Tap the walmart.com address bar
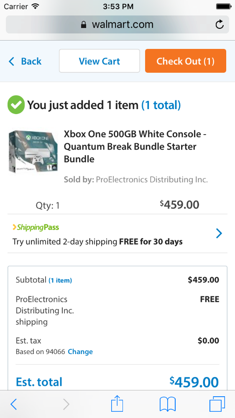The height and width of the screenshot is (418, 235). 117,25
